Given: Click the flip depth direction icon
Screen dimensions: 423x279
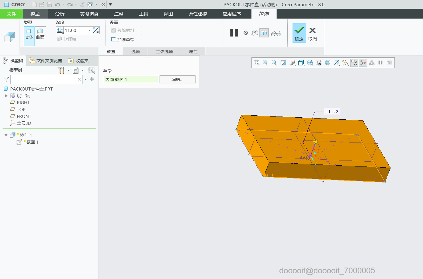Looking at the screenshot, I should (96, 30).
